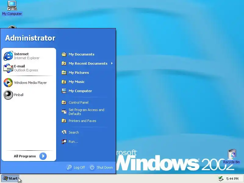Click Set Program Access and Defaults text

[86, 112]
